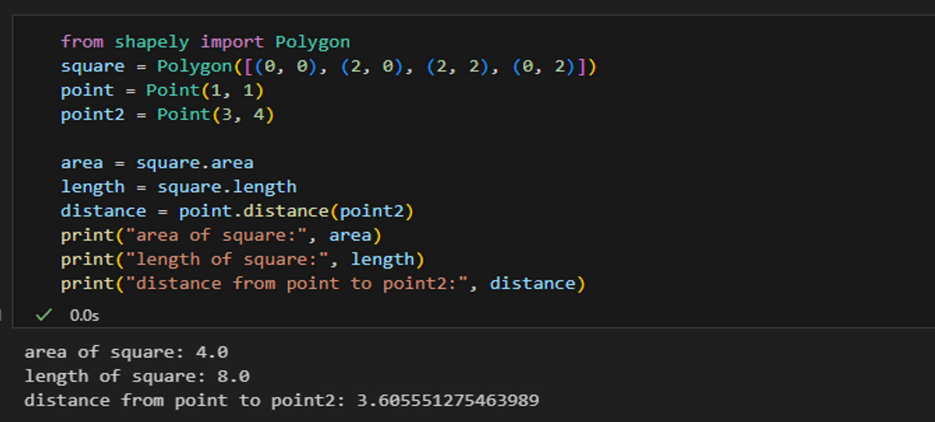Click 'point.distance(point2)' method call
935x422 pixels.
pyautogui.click(x=296, y=211)
